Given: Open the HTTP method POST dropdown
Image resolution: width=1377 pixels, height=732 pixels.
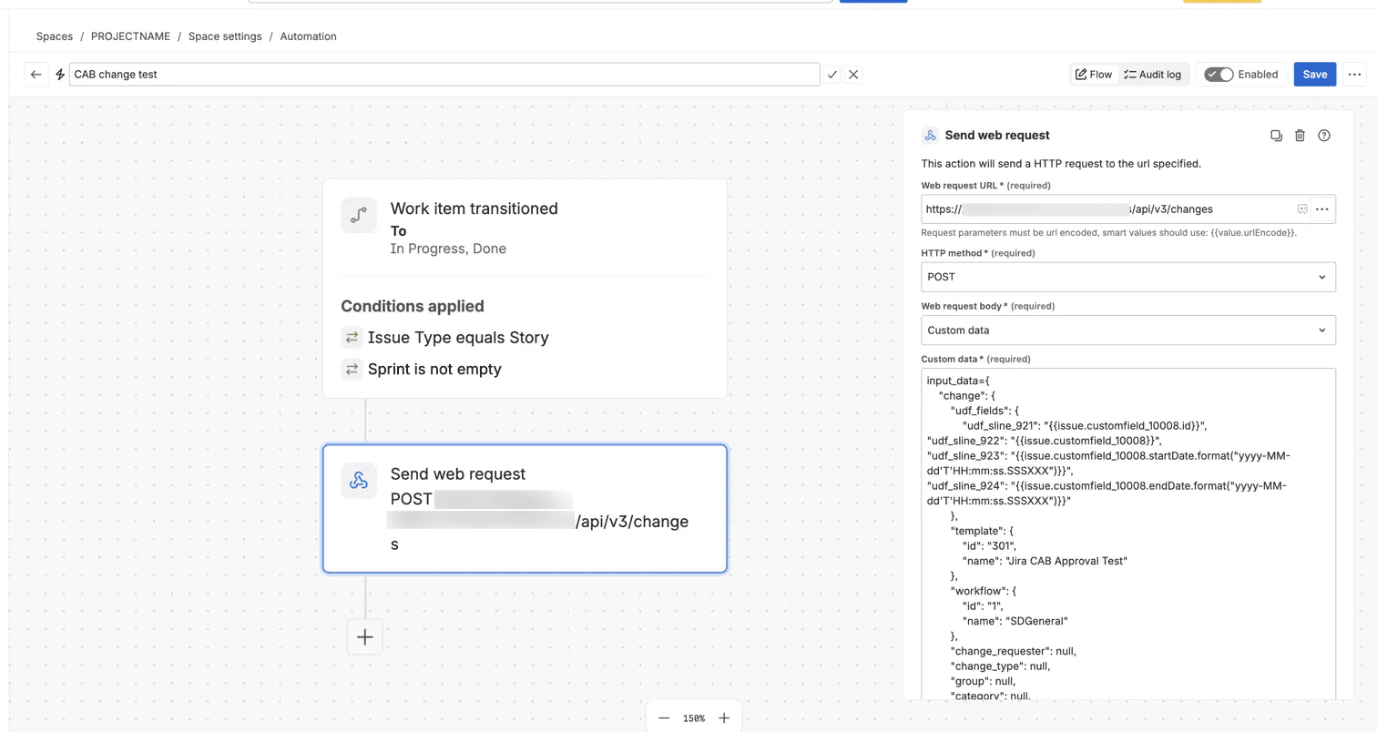Looking at the screenshot, I should coord(1128,277).
